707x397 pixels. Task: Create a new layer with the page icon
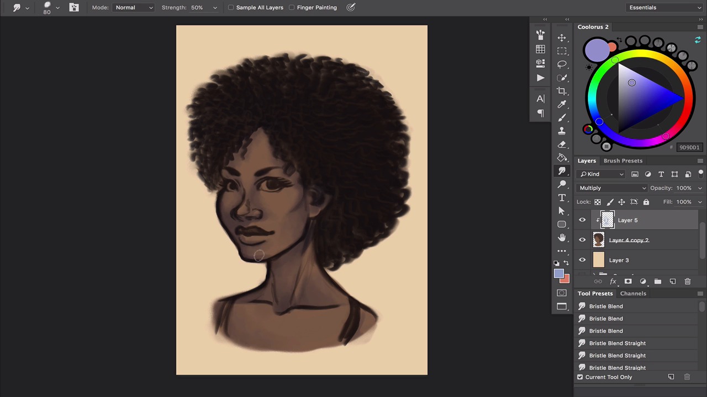672,282
